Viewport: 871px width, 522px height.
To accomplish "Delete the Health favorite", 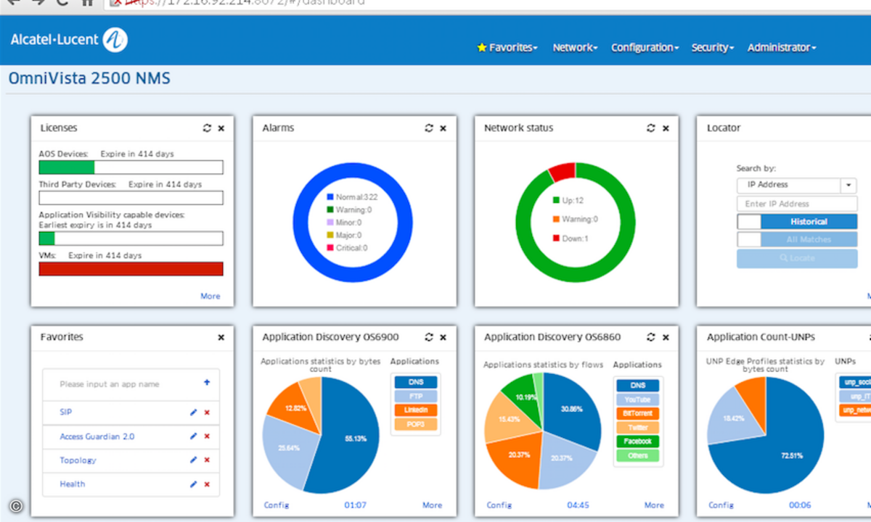I will coord(207,484).
